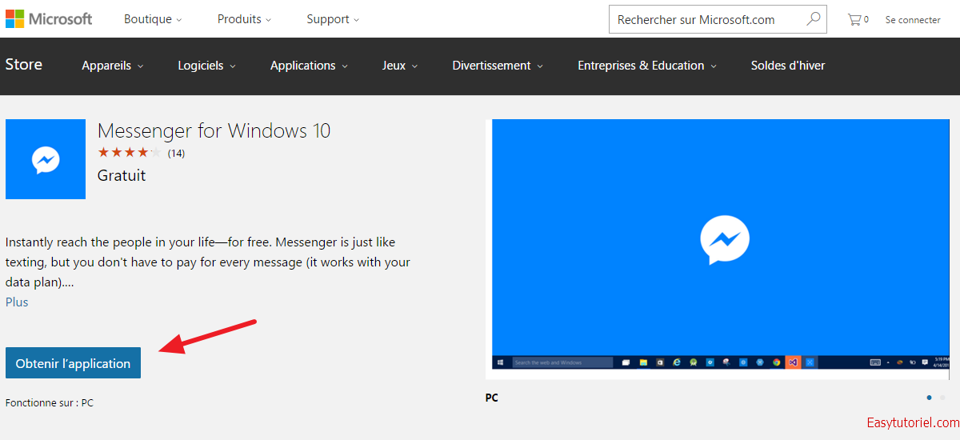Open the shopping cart icon
The height and width of the screenshot is (440, 960).
point(855,19)
